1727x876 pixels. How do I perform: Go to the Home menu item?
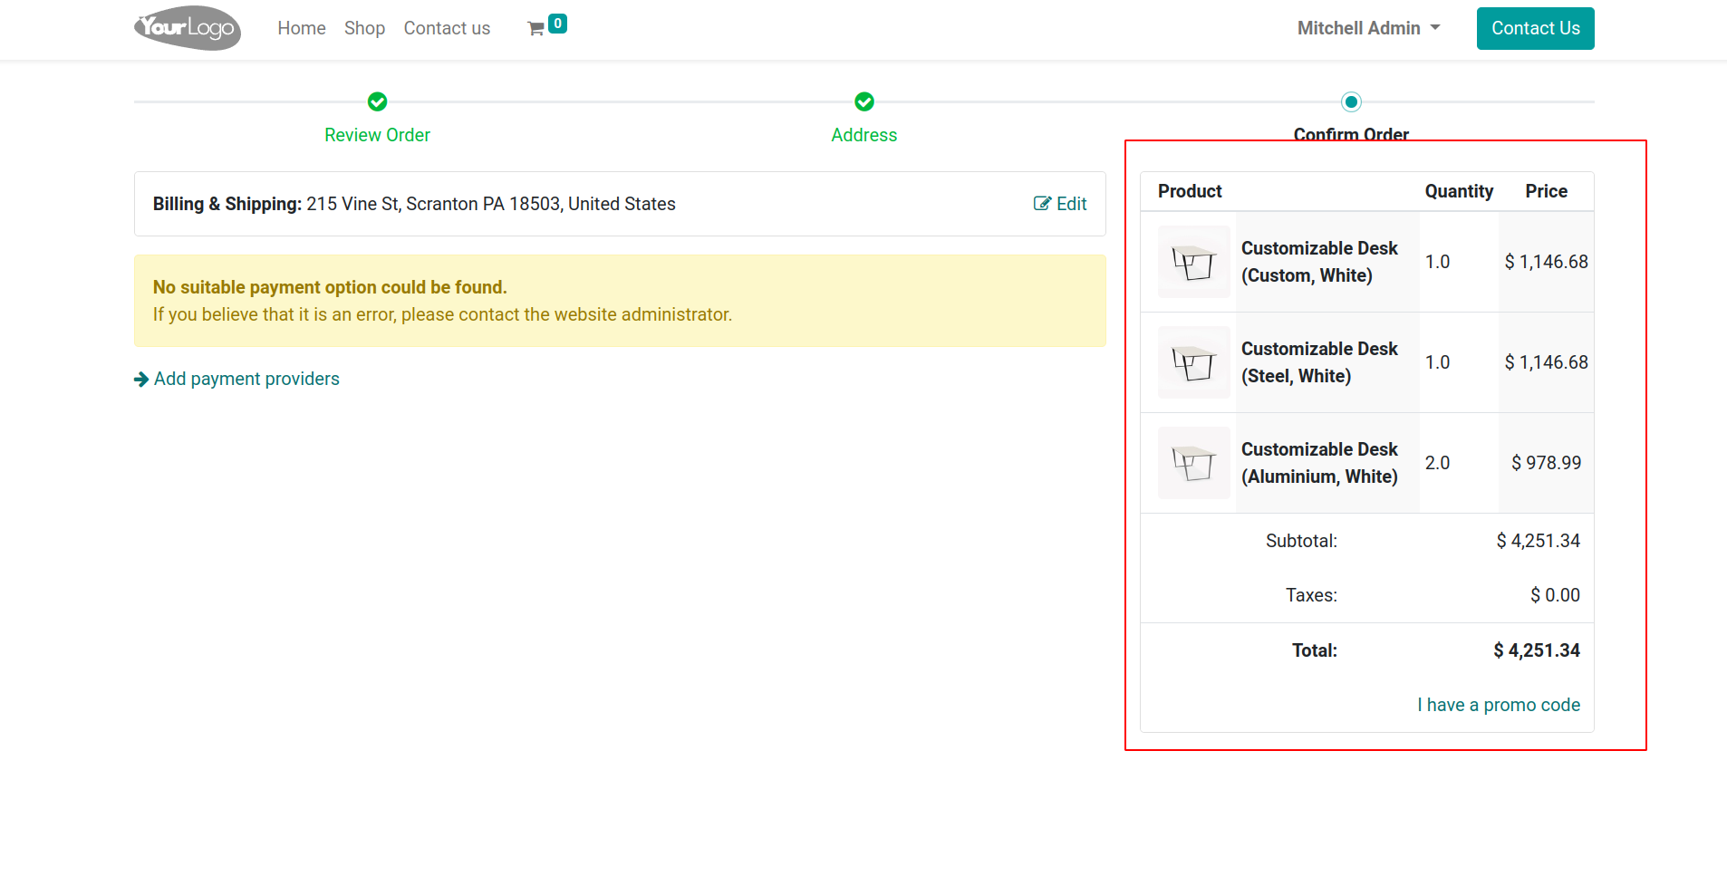click(x=302, y=28)
